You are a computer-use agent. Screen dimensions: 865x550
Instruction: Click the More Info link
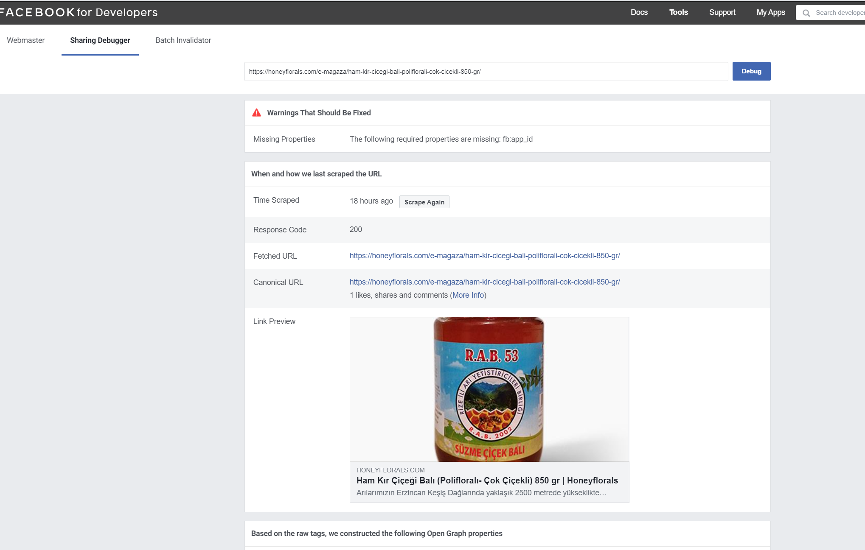468,295
